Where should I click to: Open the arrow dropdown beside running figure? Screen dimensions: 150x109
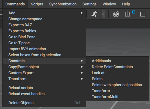(103, 14)
